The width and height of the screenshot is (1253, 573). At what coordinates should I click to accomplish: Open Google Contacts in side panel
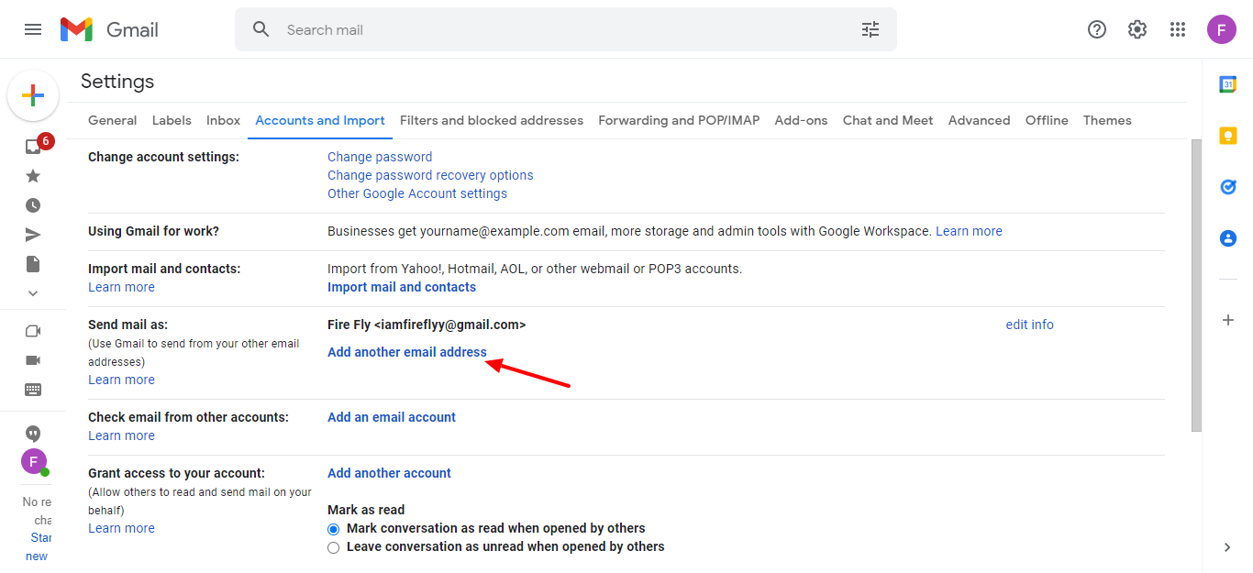click(1227, 238)
